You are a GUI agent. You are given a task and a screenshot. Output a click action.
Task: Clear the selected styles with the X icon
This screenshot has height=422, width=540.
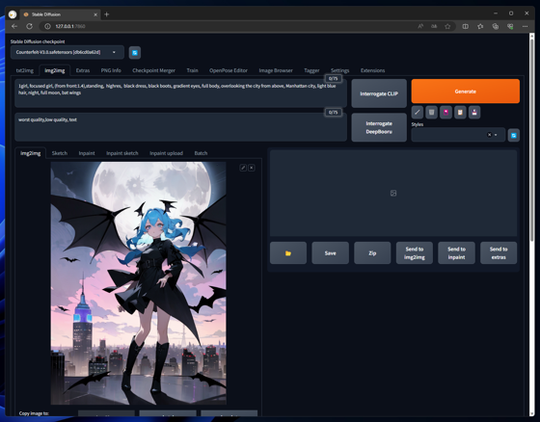[x=489, y=135]
